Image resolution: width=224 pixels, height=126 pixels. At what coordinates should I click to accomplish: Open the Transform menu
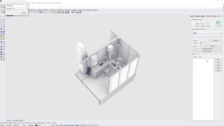click(34, 3)
